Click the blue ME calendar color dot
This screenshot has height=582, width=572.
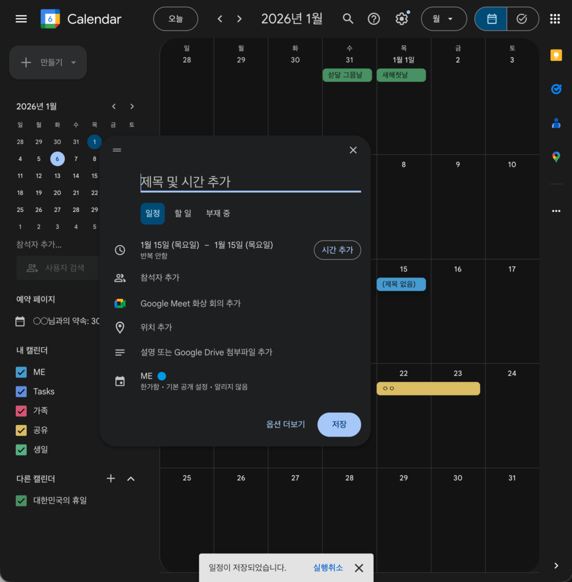tap(162, 376)
